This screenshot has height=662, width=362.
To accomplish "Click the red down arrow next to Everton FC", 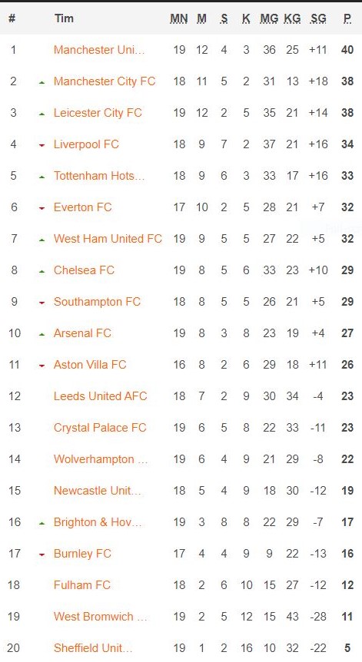I will click(x=42, y=209).
